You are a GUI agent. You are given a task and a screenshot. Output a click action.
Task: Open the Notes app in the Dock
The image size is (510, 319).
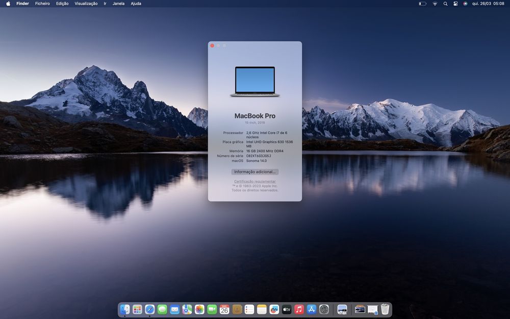(x=262, y=309)
